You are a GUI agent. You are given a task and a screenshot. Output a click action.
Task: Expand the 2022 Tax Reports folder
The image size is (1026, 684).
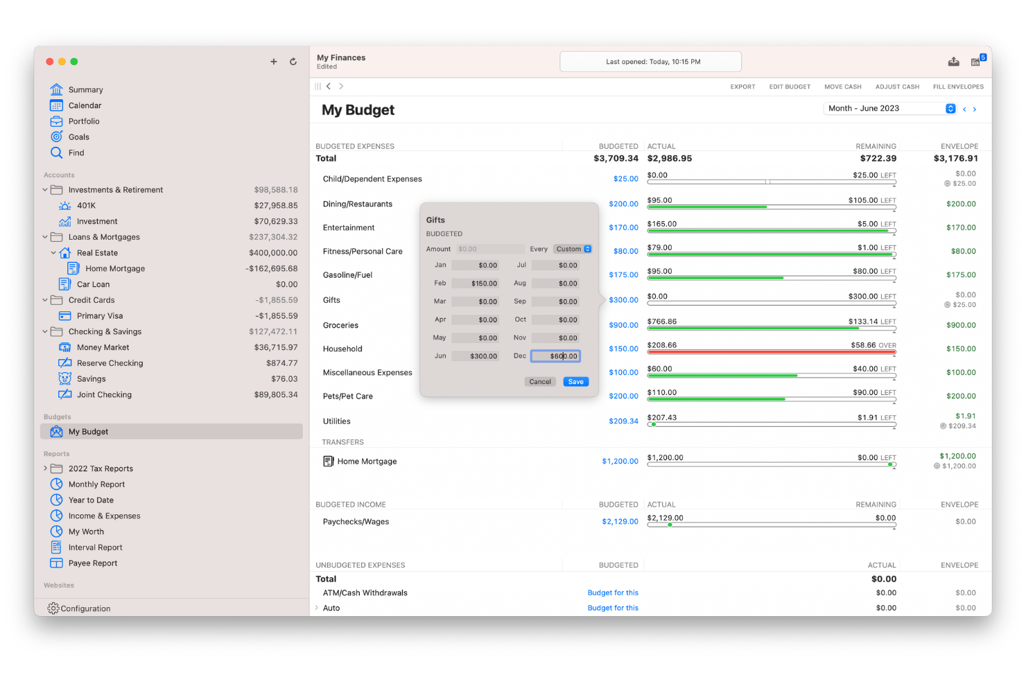coord(45,468)
